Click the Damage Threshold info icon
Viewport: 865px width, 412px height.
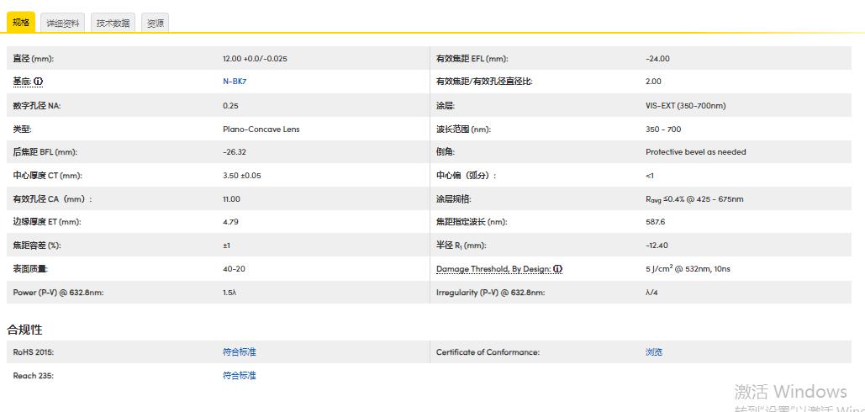click(557, 269)
